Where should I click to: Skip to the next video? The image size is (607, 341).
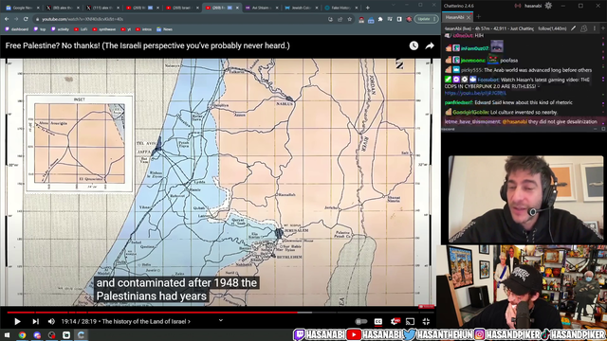click(x=36, y=321)
